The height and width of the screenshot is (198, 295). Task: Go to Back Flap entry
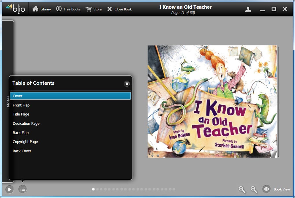pyautogui.click(x=21, y=133)
